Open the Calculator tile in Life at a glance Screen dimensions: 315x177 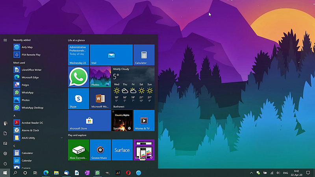[144, 55]
